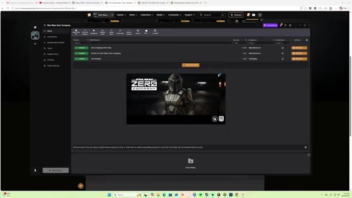Open History from the mods toolbar
Viewport: 352px width, 198px height.
137,32
